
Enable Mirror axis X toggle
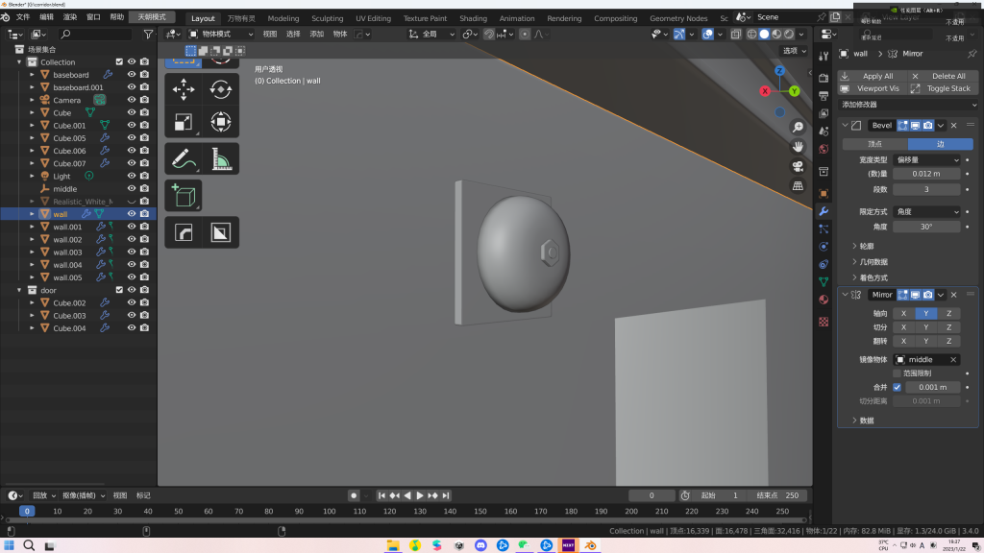pyautogui.click(x=903, y=313)
